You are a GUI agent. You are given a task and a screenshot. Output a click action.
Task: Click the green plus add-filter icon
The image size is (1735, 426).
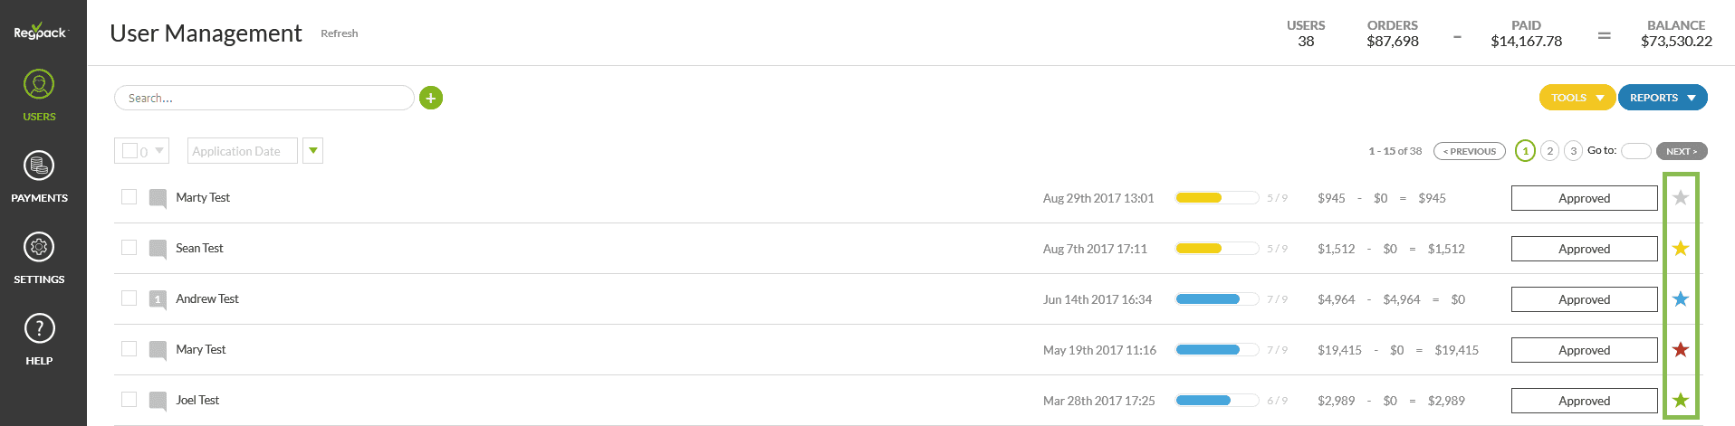pos(431,98)
